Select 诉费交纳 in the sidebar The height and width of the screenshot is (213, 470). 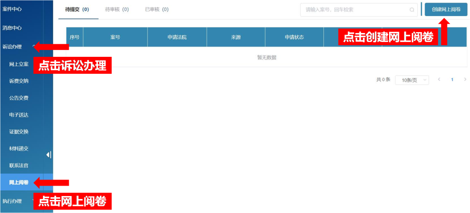pos(19,81)
